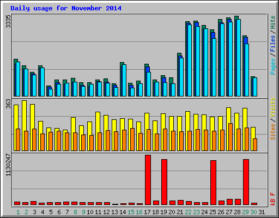Click the tall red KB bar for day 17
The image size is (279, 218).
[148, 180]
